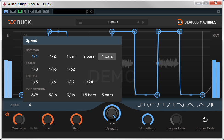Select the seventh curve shape preset
The width and height of the screenshot is (224, 140).
pos(200,105)
